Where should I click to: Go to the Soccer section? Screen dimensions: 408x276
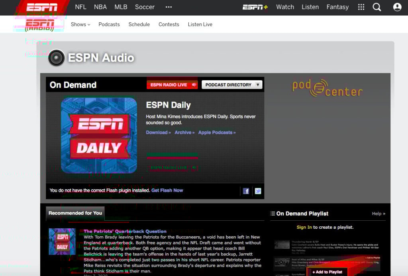145,7
